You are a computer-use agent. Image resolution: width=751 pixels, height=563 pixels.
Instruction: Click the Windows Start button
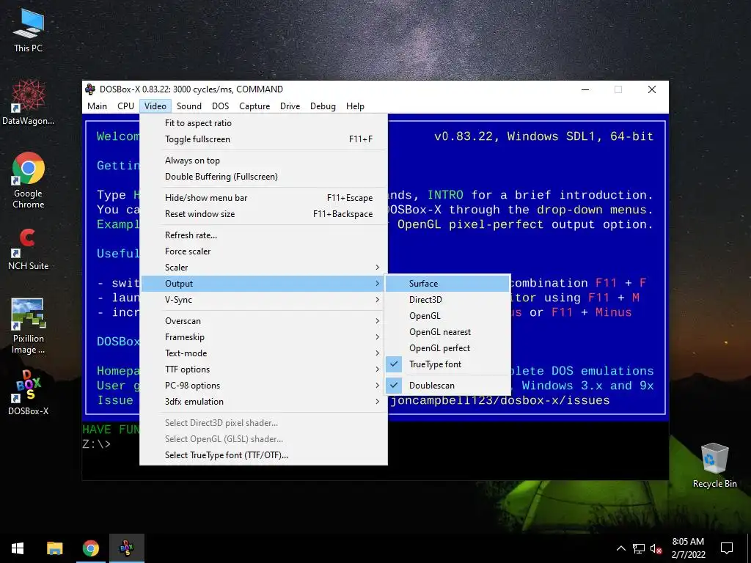pyautogui.click(x=18, y=548)
